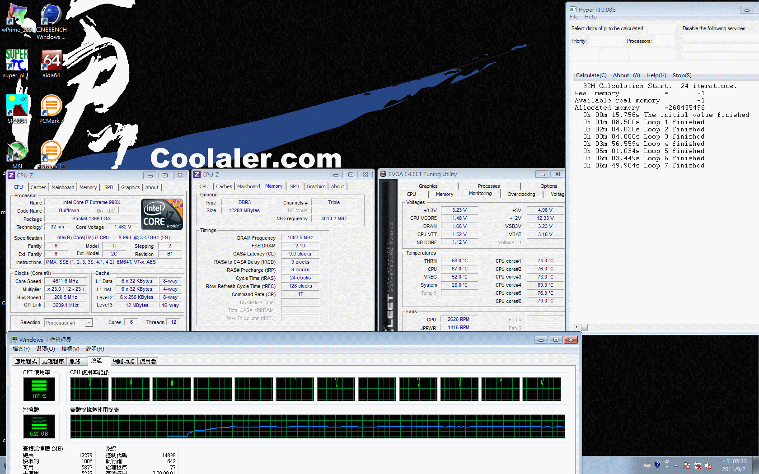Click the EVGA E-LEET title bar icon
759x474 pixels.
tap(383, 174)
